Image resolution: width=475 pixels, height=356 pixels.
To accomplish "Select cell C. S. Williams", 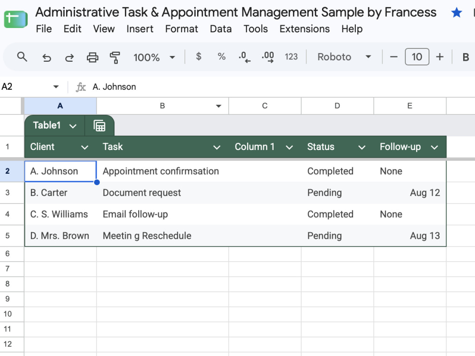I will pyautogui.click(x=60, y=215).
